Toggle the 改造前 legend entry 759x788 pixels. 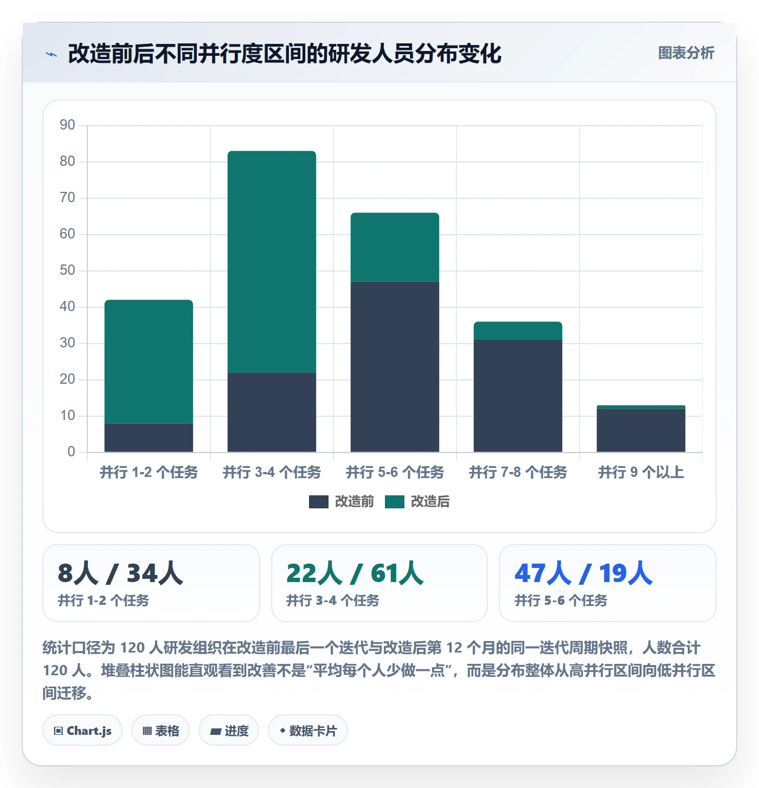pos(342,502)
